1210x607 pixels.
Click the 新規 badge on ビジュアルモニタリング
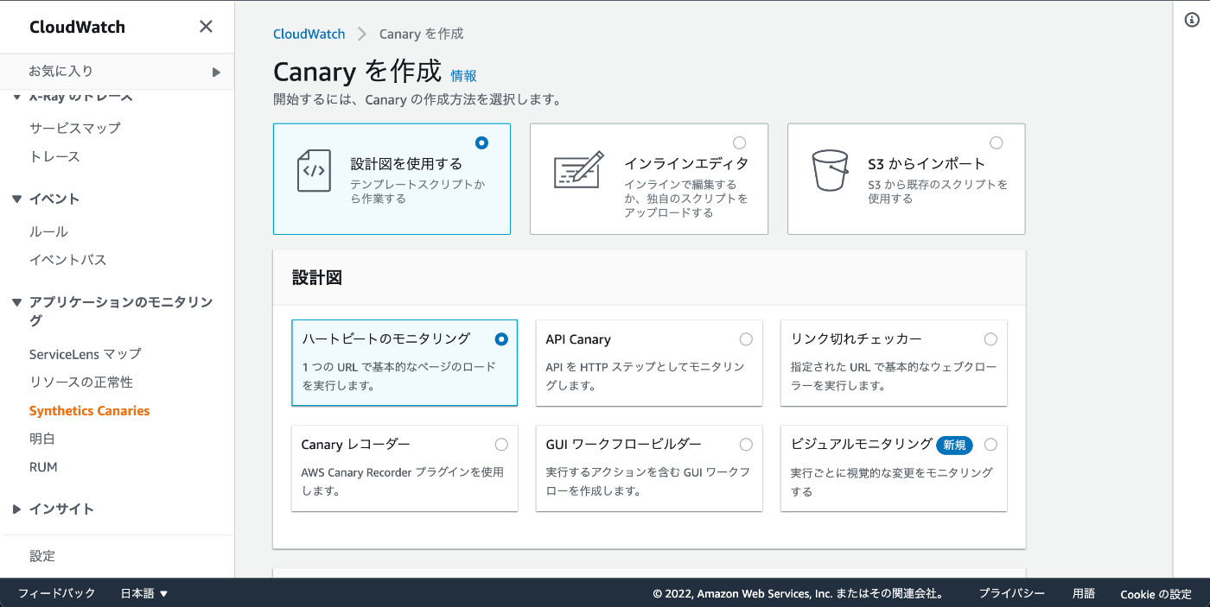click(955, 445)
